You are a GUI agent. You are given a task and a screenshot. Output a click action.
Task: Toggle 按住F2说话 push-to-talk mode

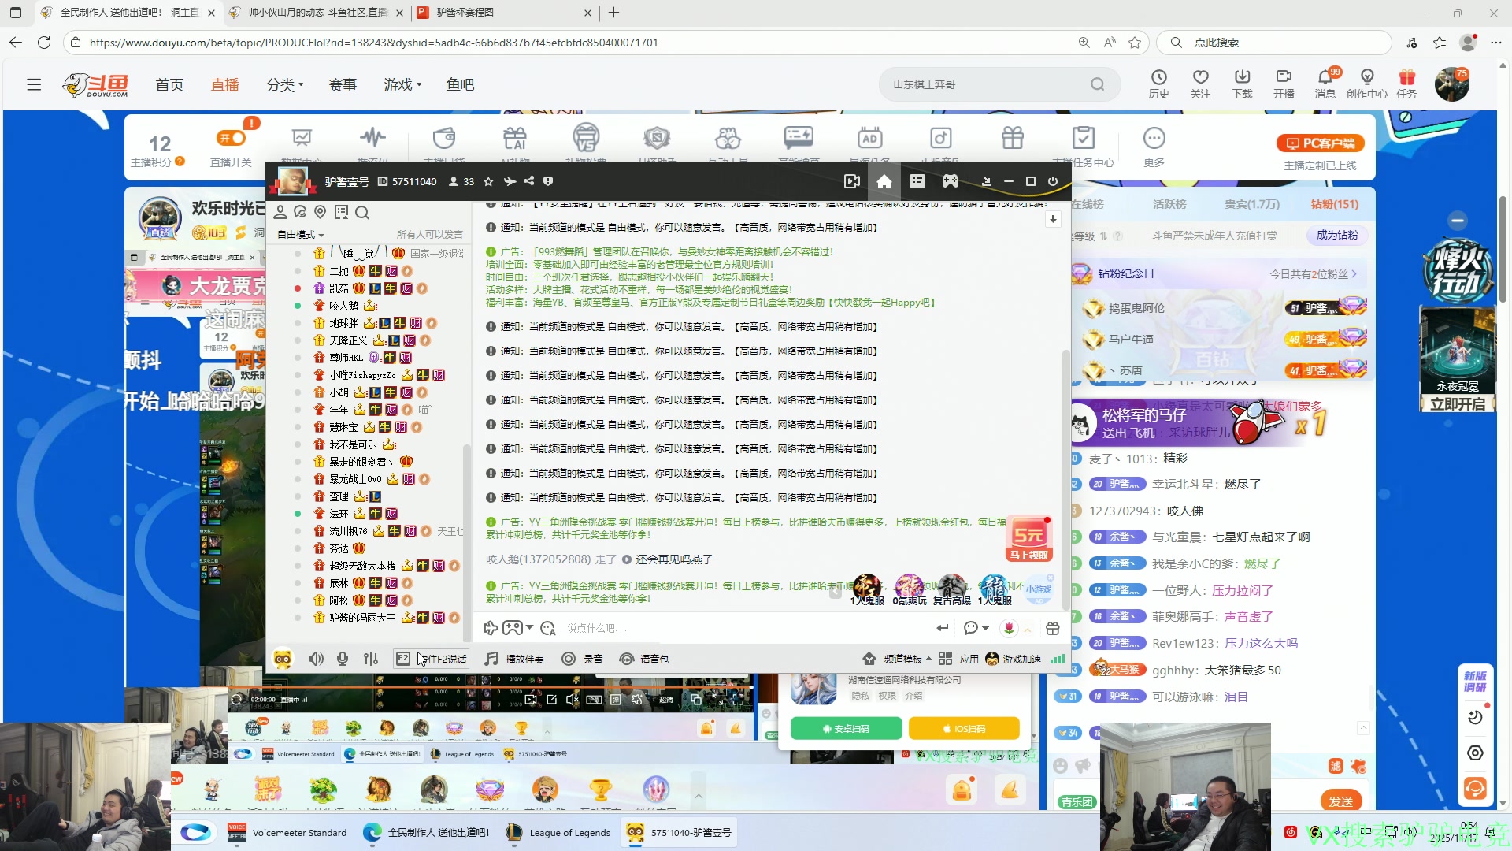(432, 659)
